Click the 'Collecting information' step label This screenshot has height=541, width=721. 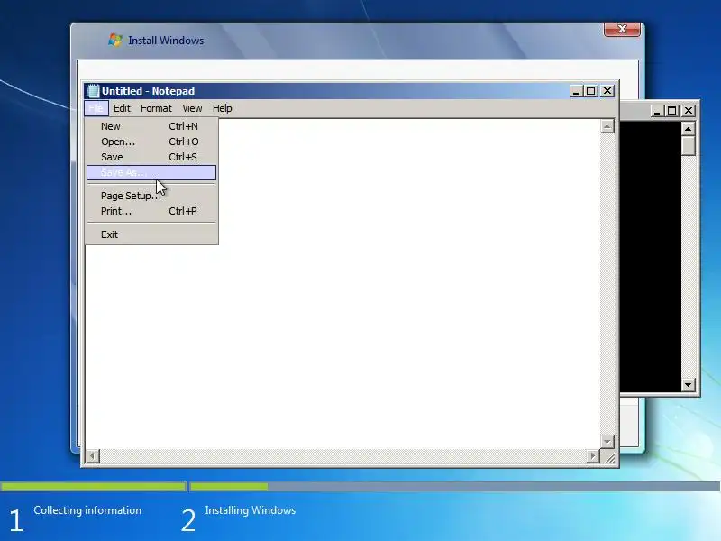[x=87, y=510]
